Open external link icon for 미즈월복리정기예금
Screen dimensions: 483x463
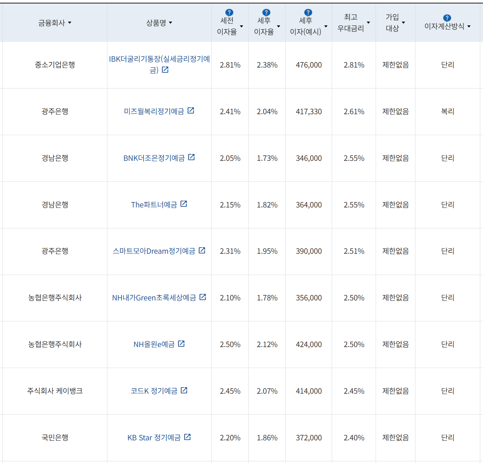click(191, 110)
